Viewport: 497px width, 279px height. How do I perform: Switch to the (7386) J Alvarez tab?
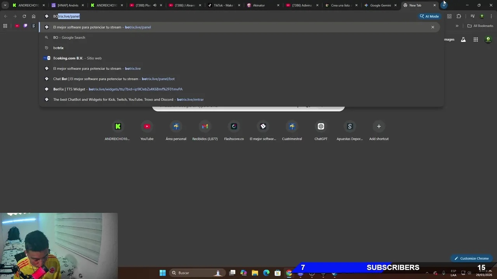184,5
